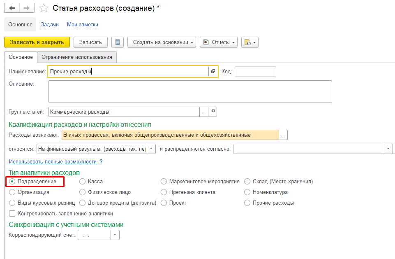Open the Наименование field expand icon
This screenshot has width=395, height=259.
(x=213, y=71)
